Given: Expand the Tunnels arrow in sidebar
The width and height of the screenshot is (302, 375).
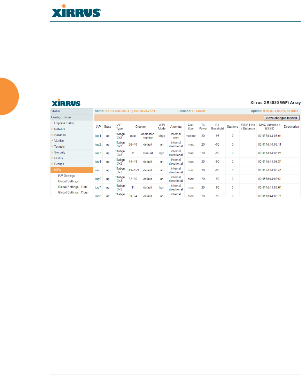Looking at the screenshot, I should click(x=52, y=146).
